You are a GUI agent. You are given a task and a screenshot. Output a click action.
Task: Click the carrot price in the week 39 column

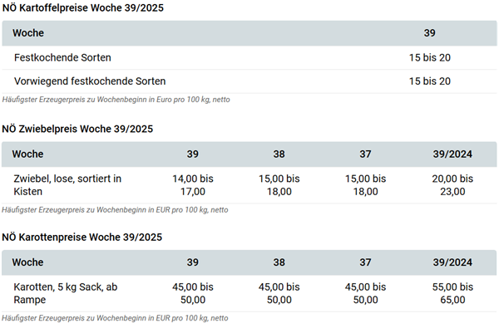[192, 293]
